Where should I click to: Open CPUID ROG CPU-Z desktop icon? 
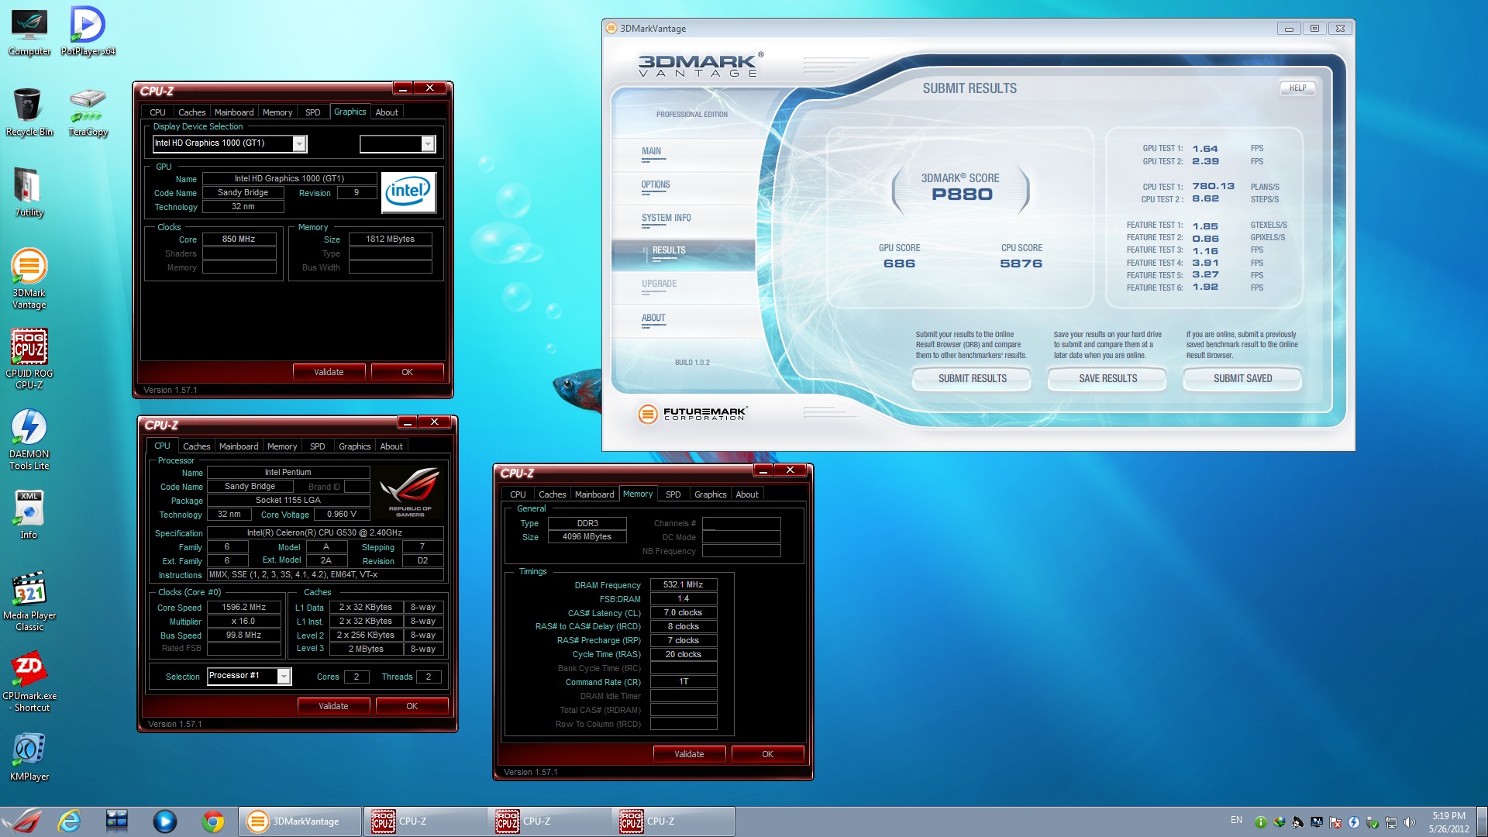coord(29,348)
